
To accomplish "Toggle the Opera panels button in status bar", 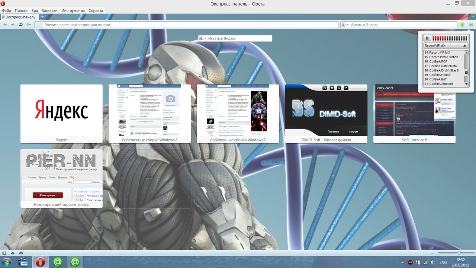I will pyautogui.click(x=4, y=253).
